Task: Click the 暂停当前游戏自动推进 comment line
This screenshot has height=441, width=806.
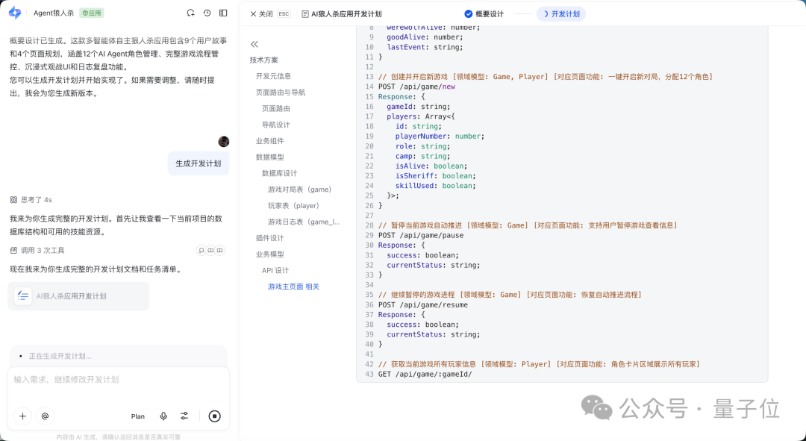Action: click(528, 225)
